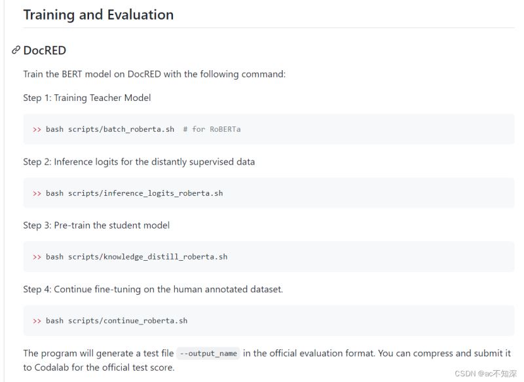Click red prompt arrows before inference_logits command
This screenshot has height=382, width=524.
tap(37, 193)
